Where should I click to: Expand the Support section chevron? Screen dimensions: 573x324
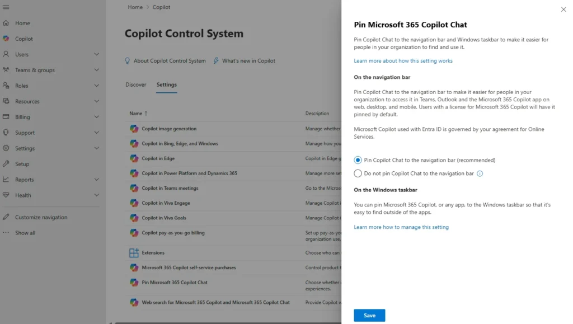[x=96, y=132]
